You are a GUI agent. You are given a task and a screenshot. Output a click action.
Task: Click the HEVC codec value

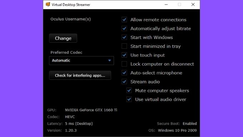pos(70,117)
